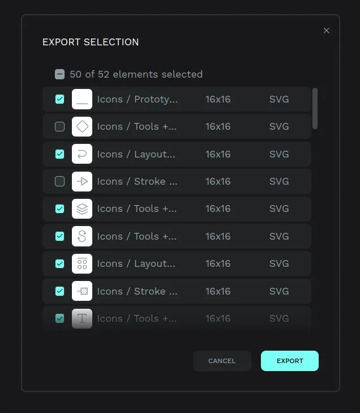Click the element list scrollbar
The image size is (360, 413).
(x=315, y=108)
